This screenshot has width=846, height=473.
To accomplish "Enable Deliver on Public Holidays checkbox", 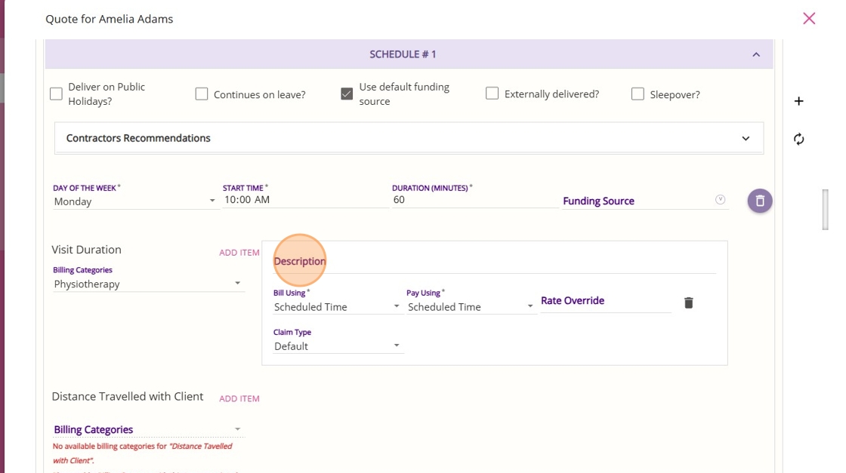I will point(56,94).
